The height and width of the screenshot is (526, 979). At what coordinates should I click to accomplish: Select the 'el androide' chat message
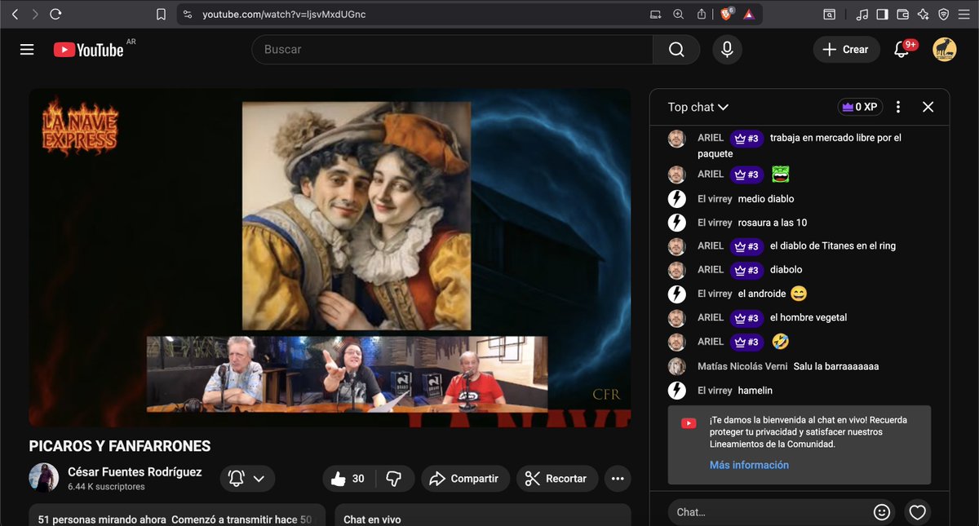762,294
